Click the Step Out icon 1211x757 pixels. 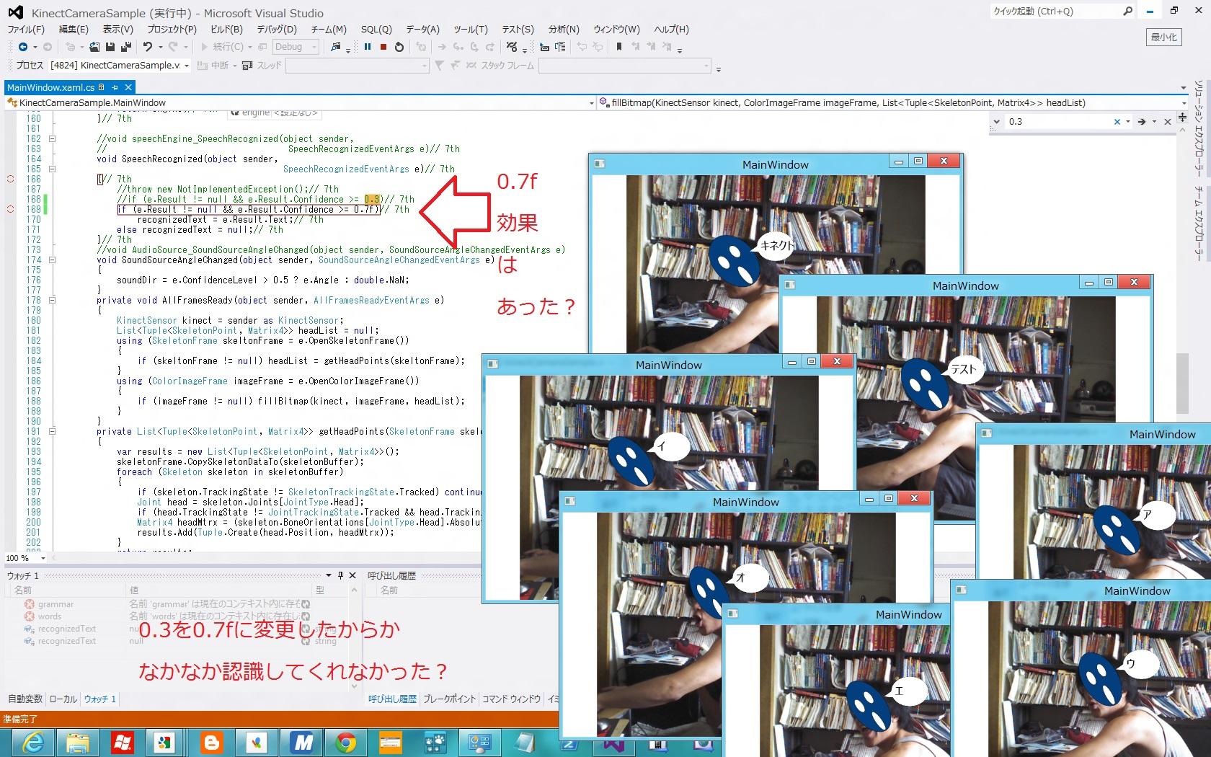(490, 47)
